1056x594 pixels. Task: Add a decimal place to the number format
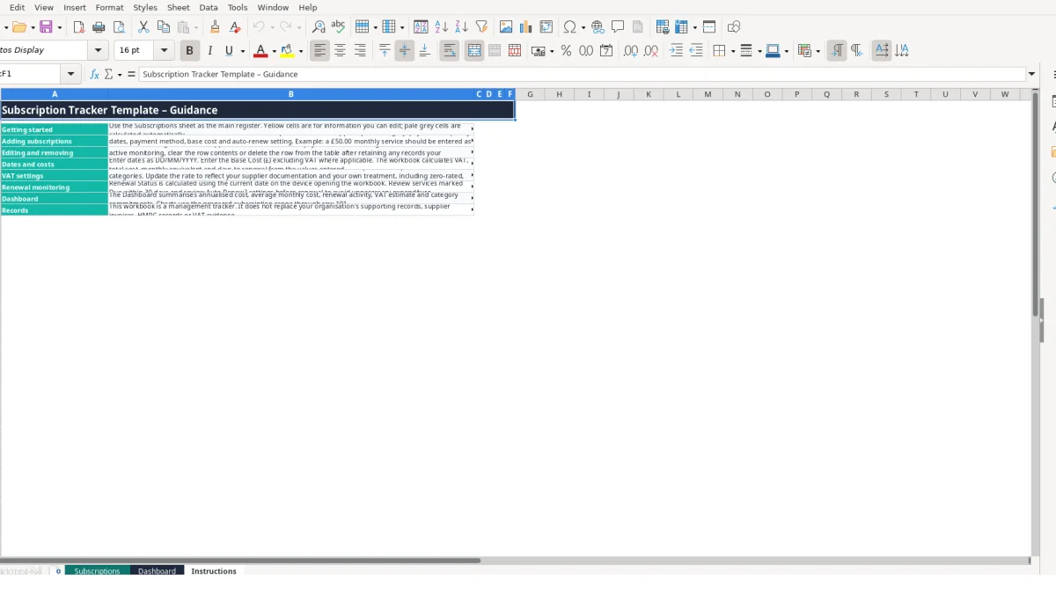pyautogui.click(x=631, y=51)
